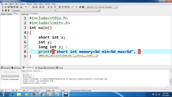
Task: Click the Find magnifier icon
Action: (34, 7)
